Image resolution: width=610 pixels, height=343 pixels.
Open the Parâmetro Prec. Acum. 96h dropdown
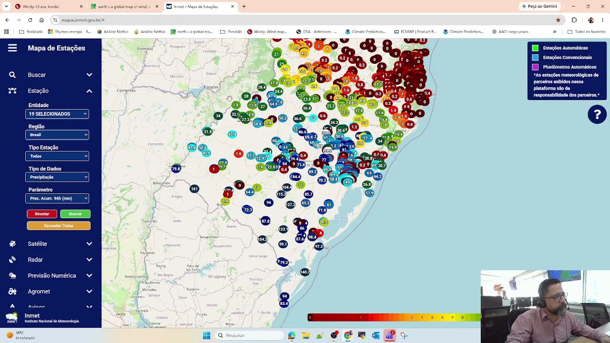coord(57,198)
